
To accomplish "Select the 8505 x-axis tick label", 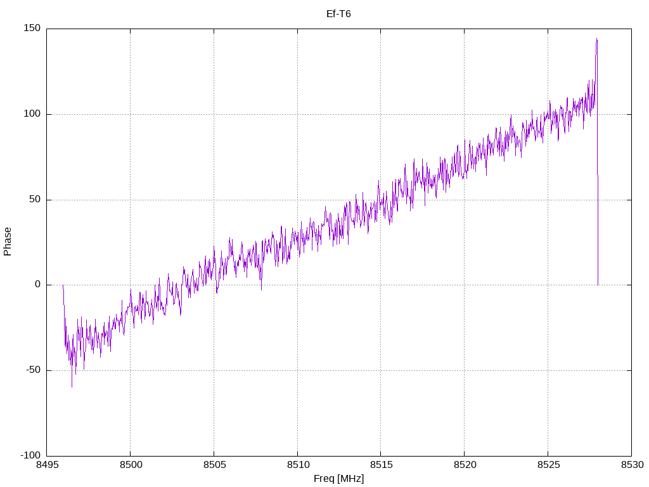I will click(x=214, y=465).
